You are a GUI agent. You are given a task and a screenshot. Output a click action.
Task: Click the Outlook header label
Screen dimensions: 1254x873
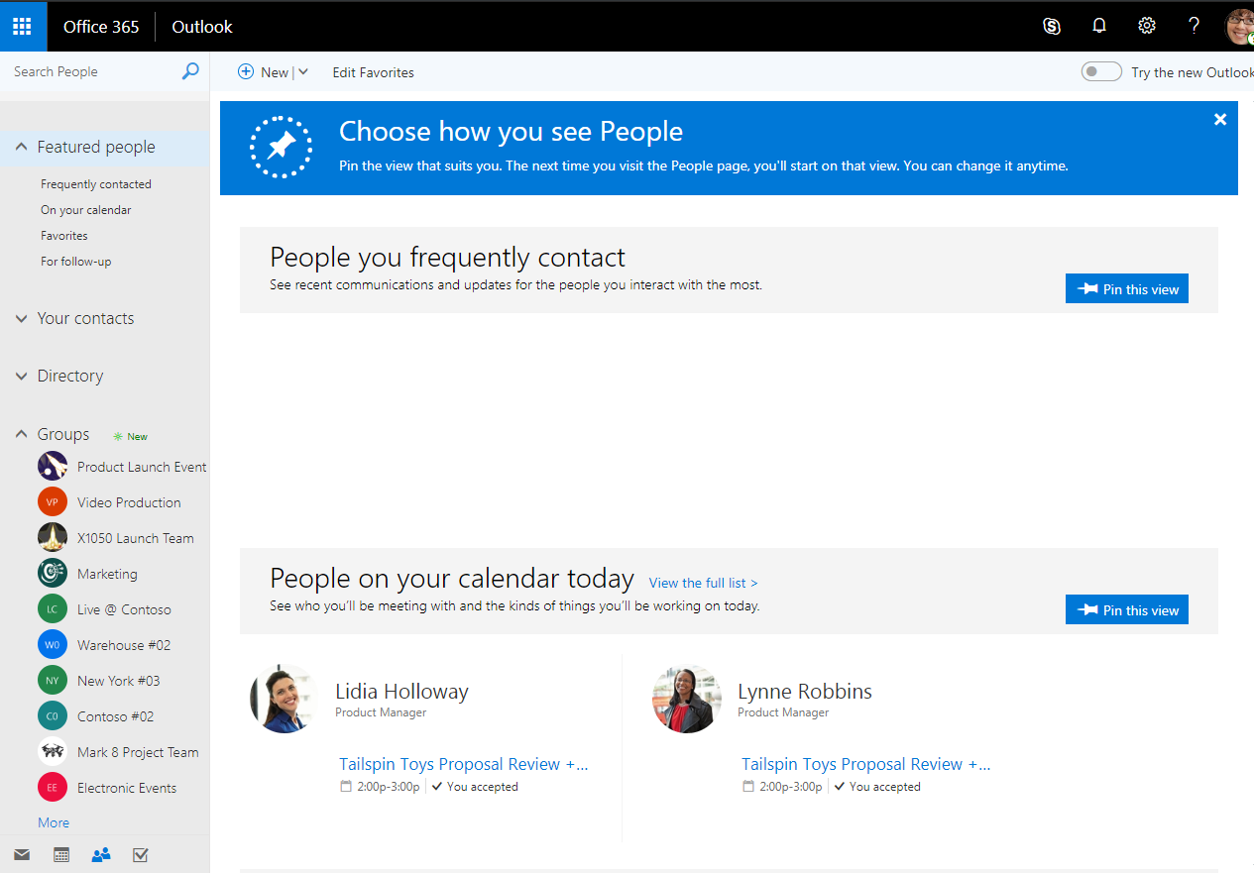pyautogui.click(x=202, y=27)
